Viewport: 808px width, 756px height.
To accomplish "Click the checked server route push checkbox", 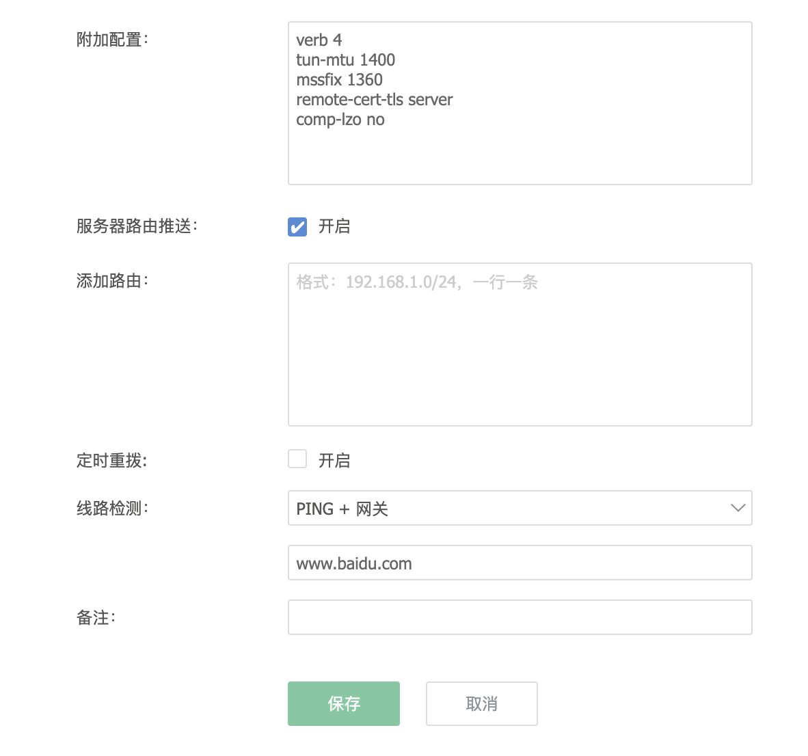I will tap(297, 226).
